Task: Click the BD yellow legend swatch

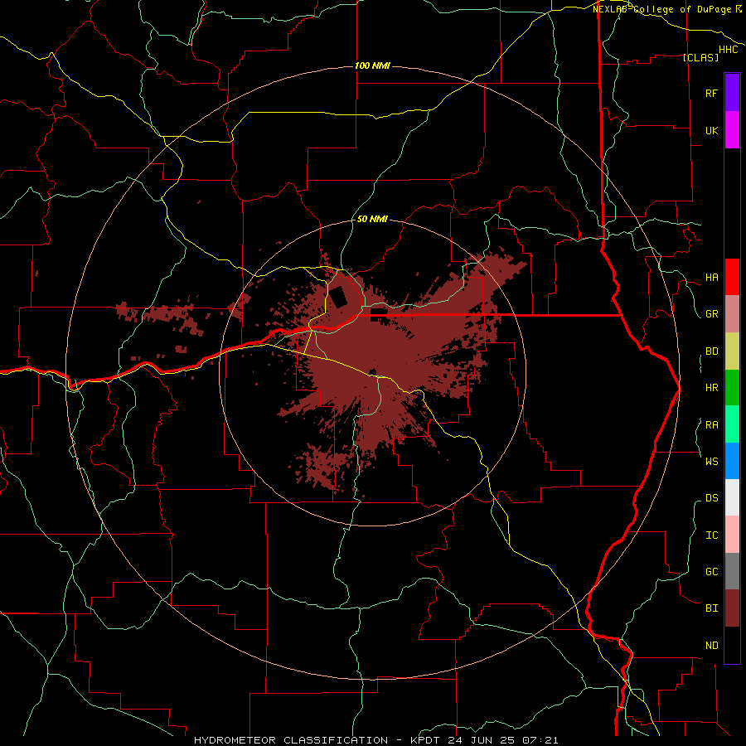Action: (x=732, y=351)
